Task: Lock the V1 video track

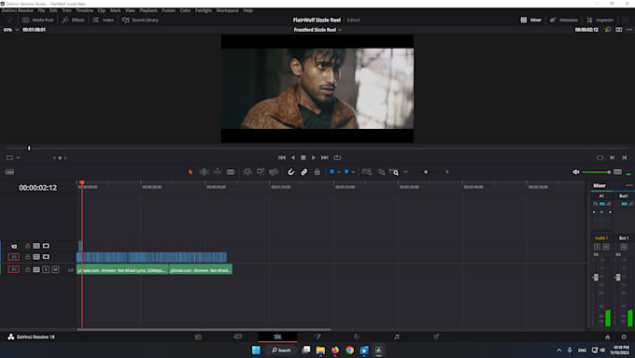Action: pyautogui.click(x=27, y=257)
